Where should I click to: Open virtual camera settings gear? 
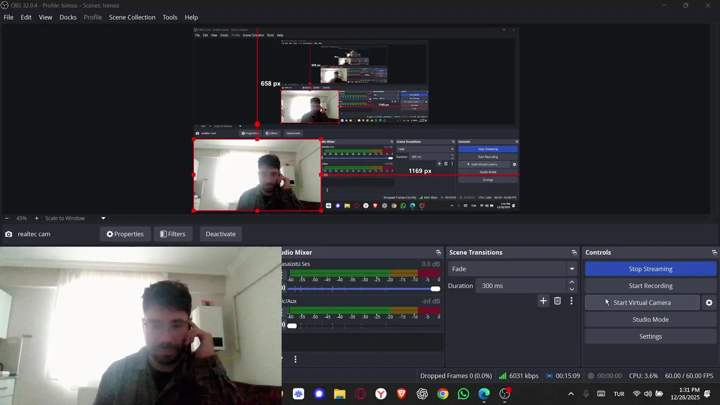tap(709, 303)
